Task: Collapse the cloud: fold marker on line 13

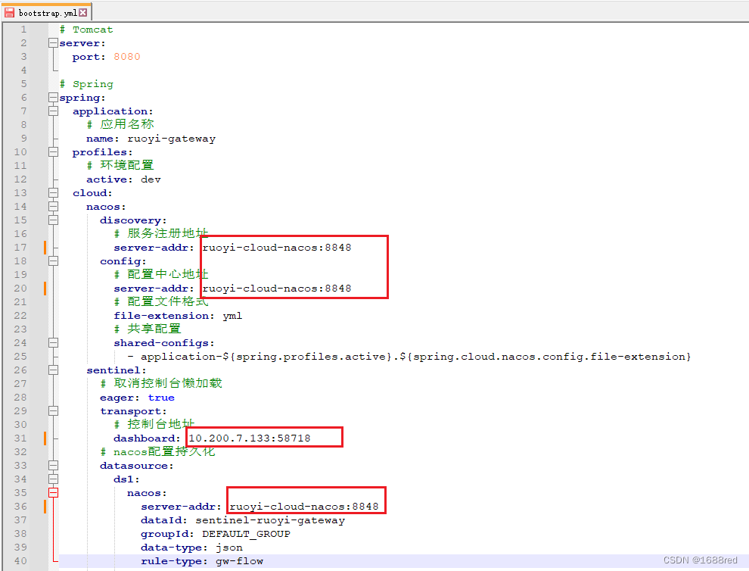Action: coord(54,192)
